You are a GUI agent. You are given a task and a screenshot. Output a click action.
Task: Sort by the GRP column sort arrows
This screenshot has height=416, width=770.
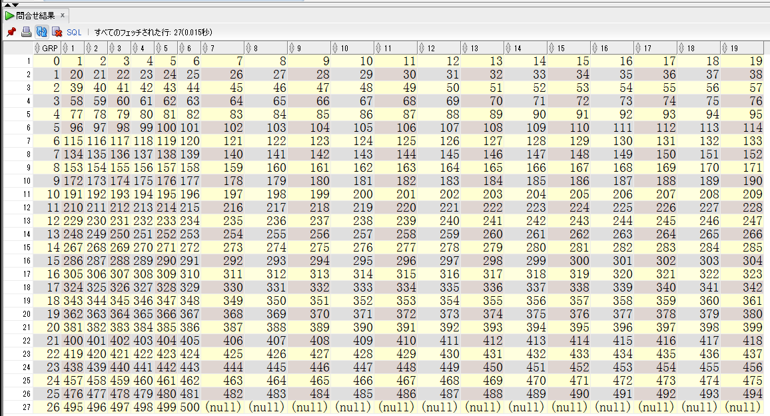click(x=37, y=49)
